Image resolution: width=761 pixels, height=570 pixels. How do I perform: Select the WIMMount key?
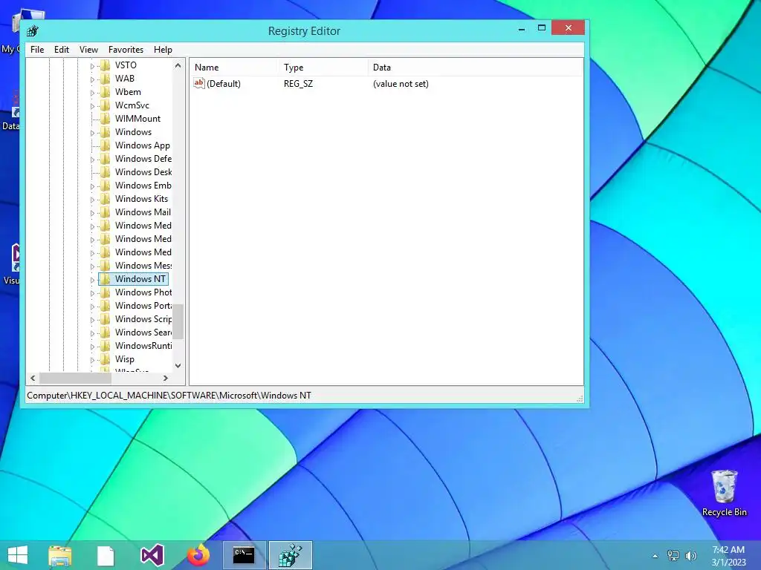tap(137, 118)
